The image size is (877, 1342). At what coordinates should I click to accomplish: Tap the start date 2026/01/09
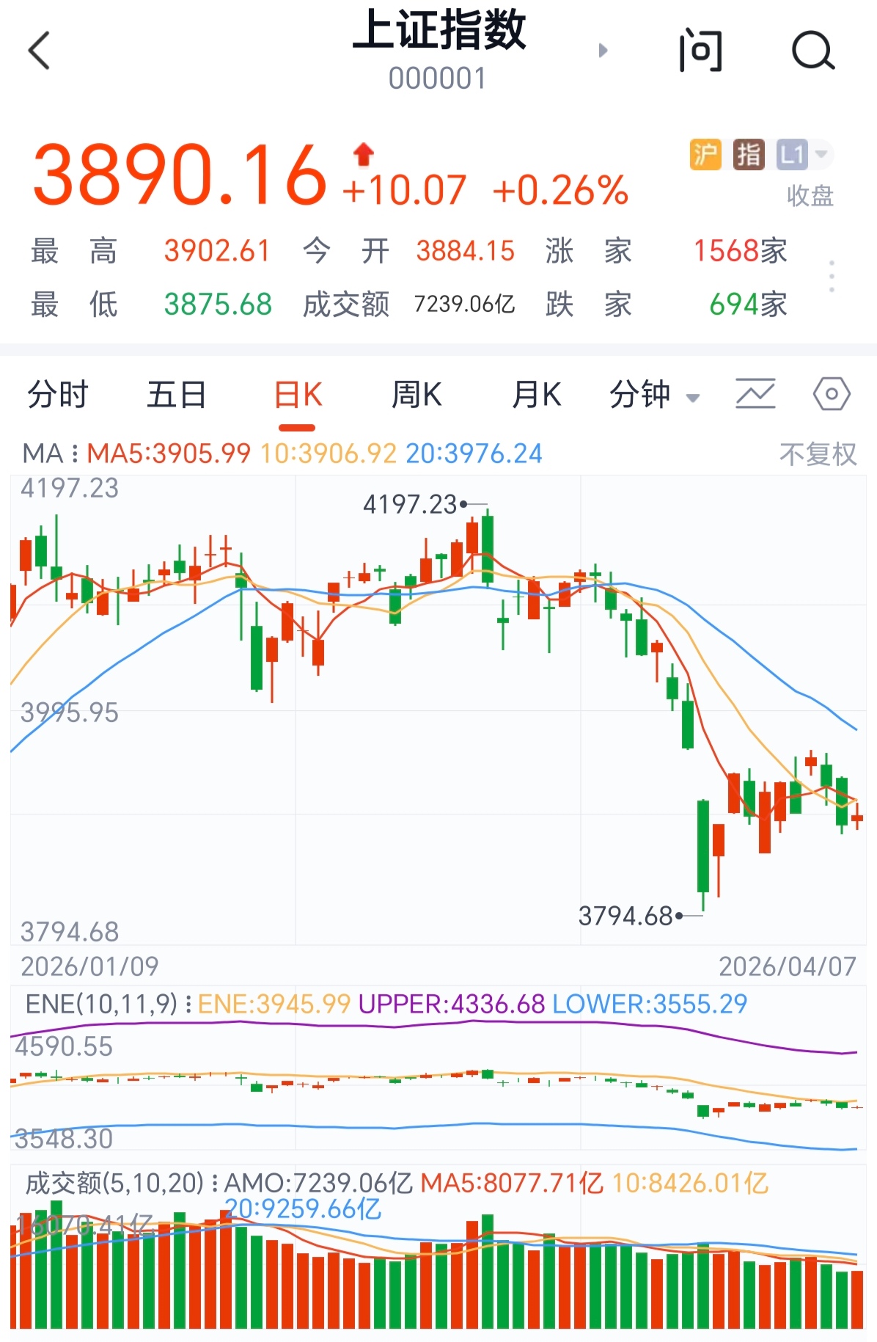point(89,966)
